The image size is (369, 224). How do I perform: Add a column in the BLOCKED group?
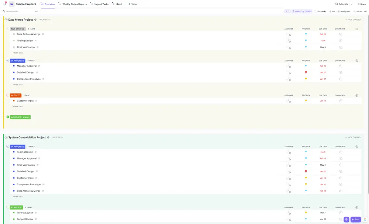click(x=357, y=96)
